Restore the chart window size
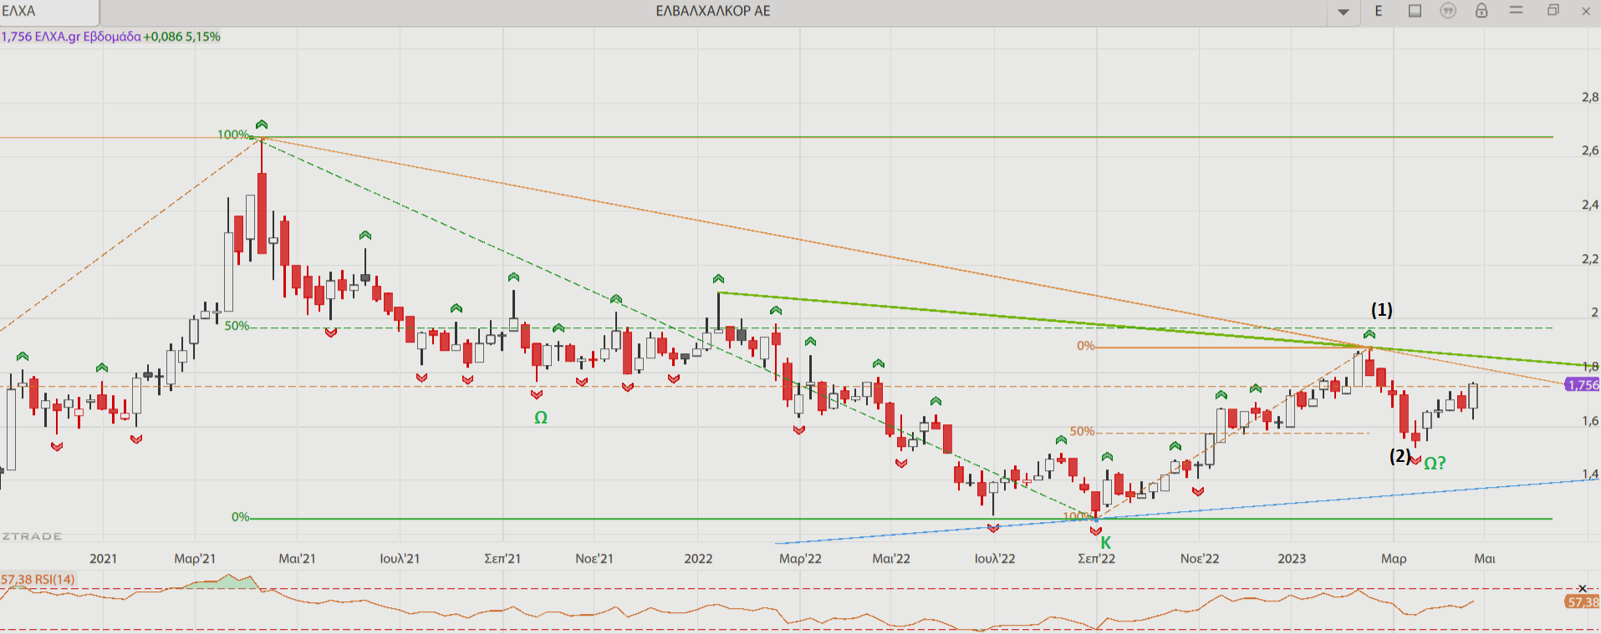Image resolution: width=1601 pixels, height=634 pixels. (x=1553, y=10)
